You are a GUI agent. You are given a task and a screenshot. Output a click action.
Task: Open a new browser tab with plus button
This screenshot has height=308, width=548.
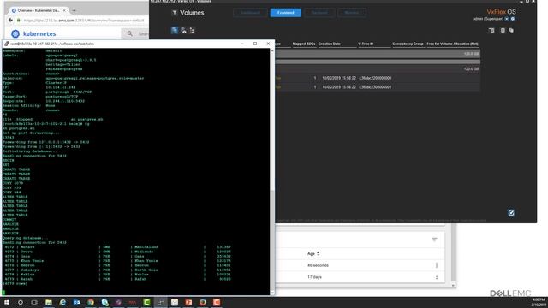click(74, 10)
